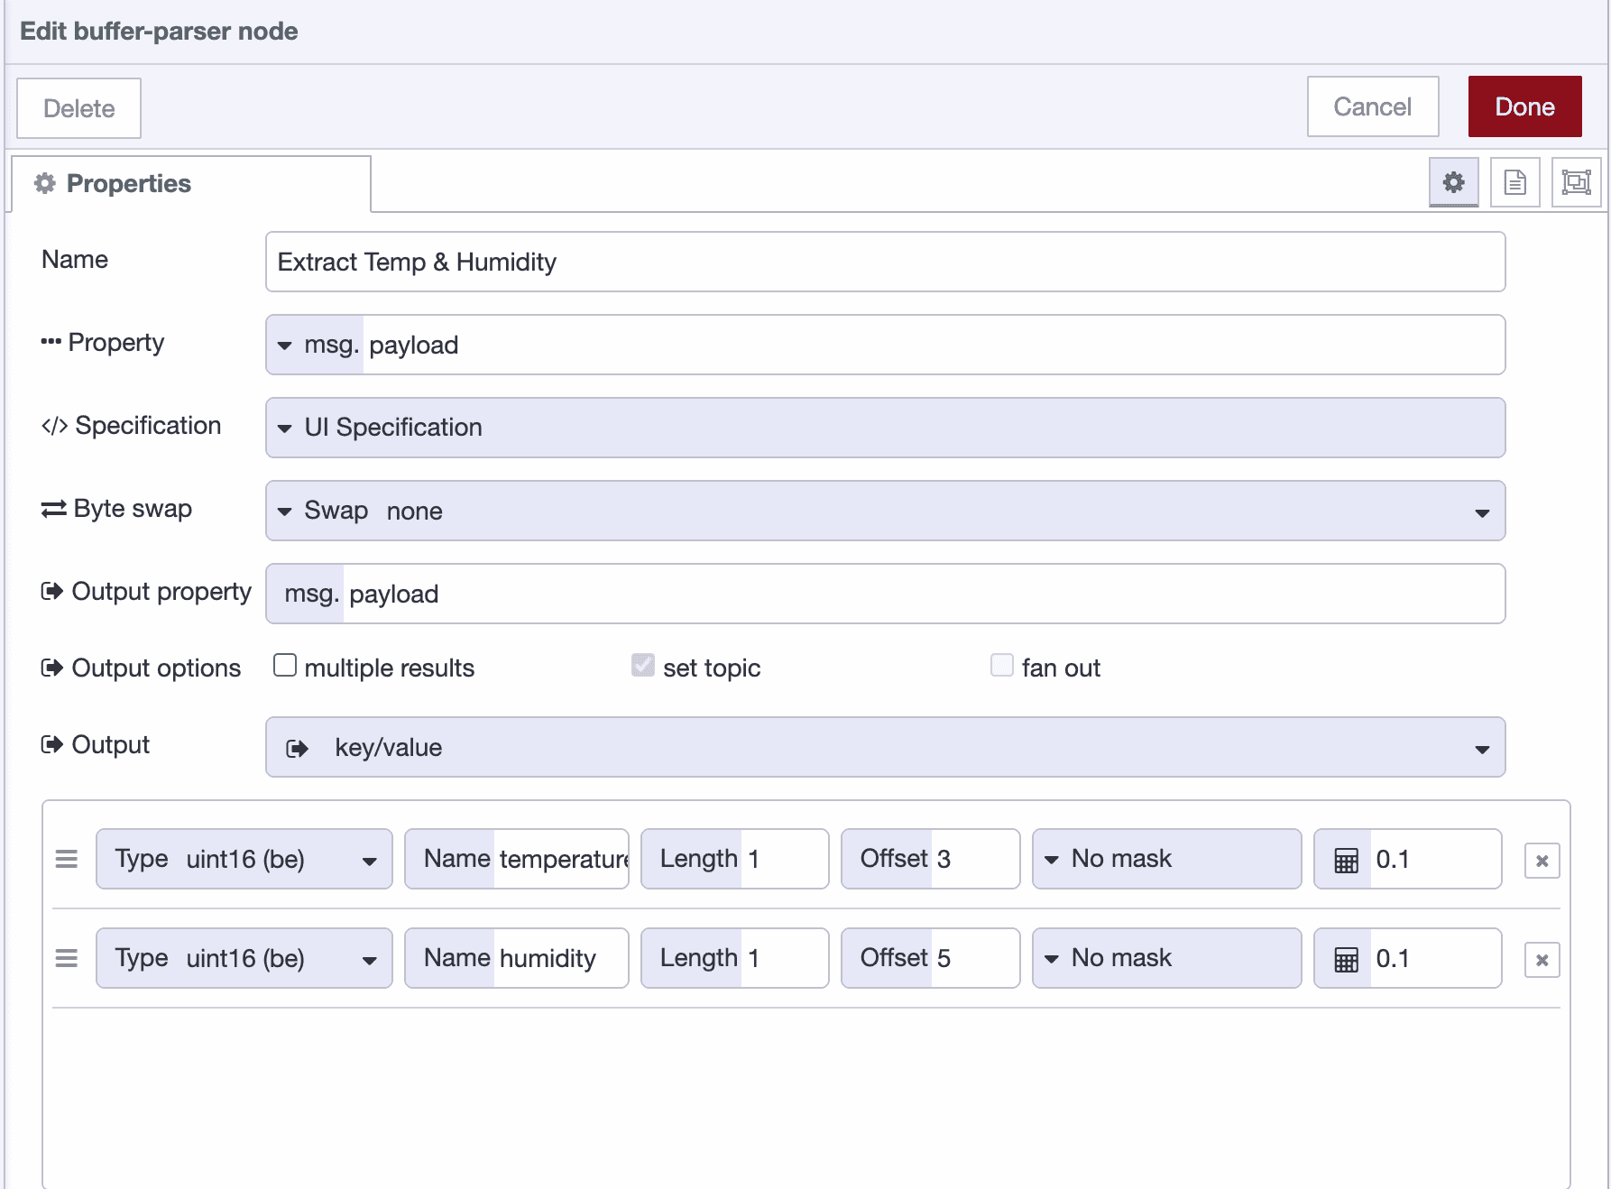Toggle the set topic checkbox

[x=642, y=665]
